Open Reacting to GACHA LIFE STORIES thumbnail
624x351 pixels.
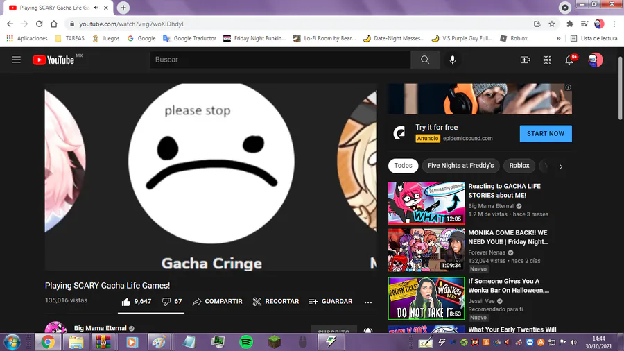426,203
